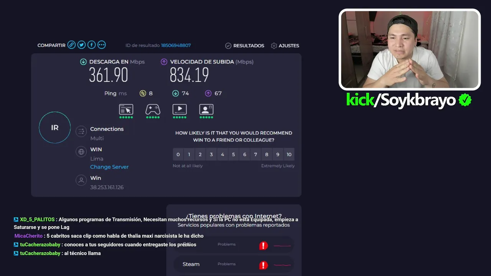This screenshot has height=276, width=491.
Task: Click the Connections arrows icon
Action: (81, 131)
